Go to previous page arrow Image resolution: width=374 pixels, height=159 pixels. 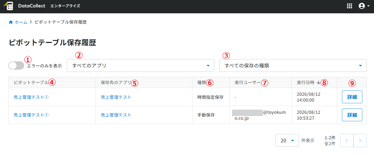(347, 140)
